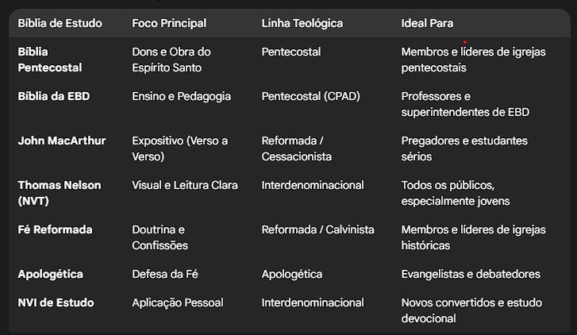Select the 'Reformada / Calvinista' cell

point(318,229)
